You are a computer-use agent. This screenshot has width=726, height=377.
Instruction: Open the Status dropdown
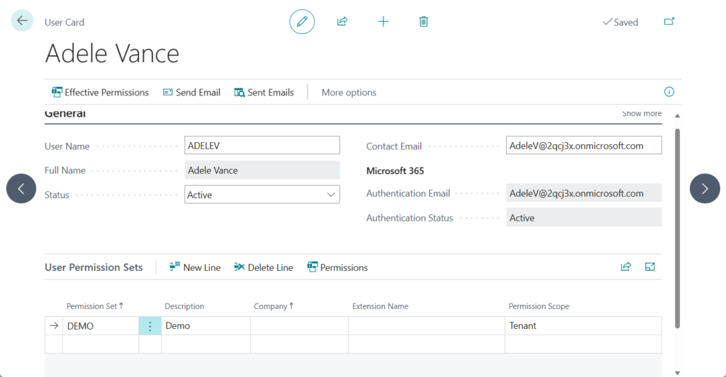262,195
